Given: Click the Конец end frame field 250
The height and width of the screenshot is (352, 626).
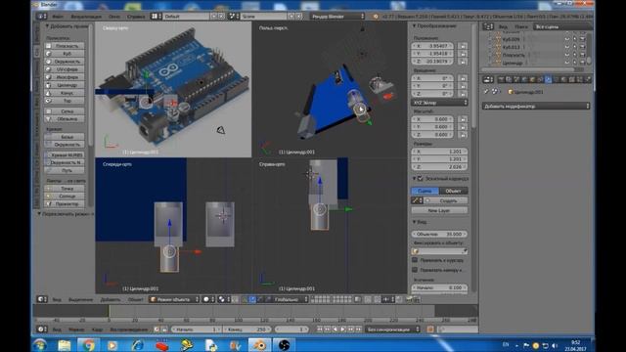Looking at the screenshot, I should (247, 330).
